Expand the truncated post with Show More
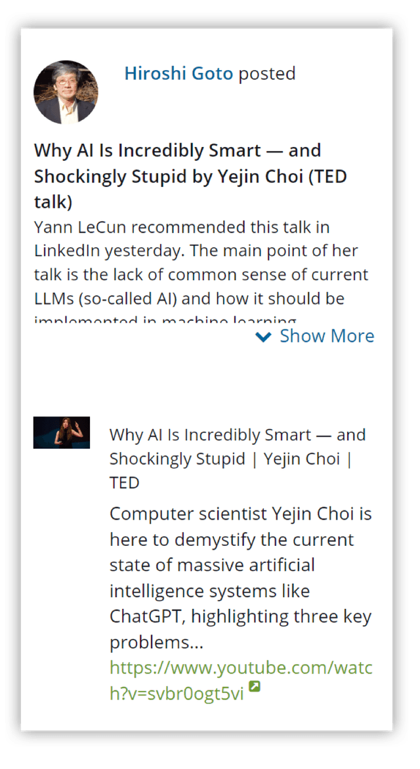The width and height of the screenshot is (420, 769). pyautogui.click(x=327, y=336)
